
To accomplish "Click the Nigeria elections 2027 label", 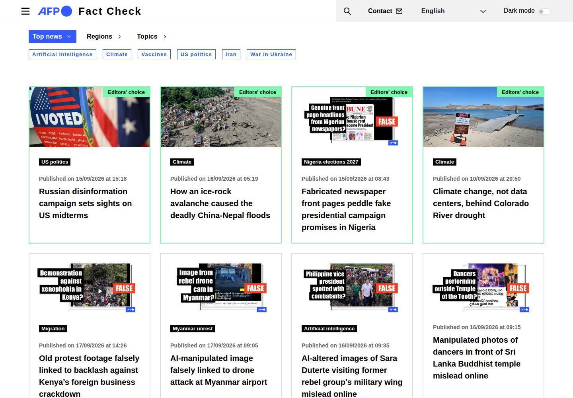I will 331,162.
